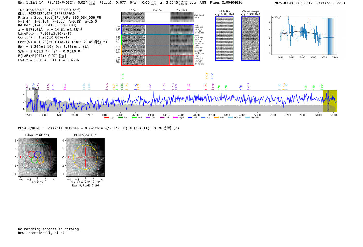The height and width of the screenshot is (247, 363).
Task: Select the red-bordered fiber spectrum row
Action: pyautogui.click(x=157, y=60)
